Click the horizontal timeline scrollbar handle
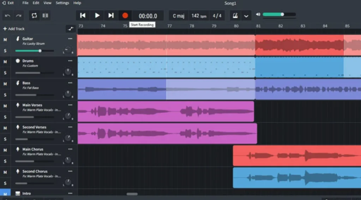Viewport: 361px width, 200px height. coord(132,194)
